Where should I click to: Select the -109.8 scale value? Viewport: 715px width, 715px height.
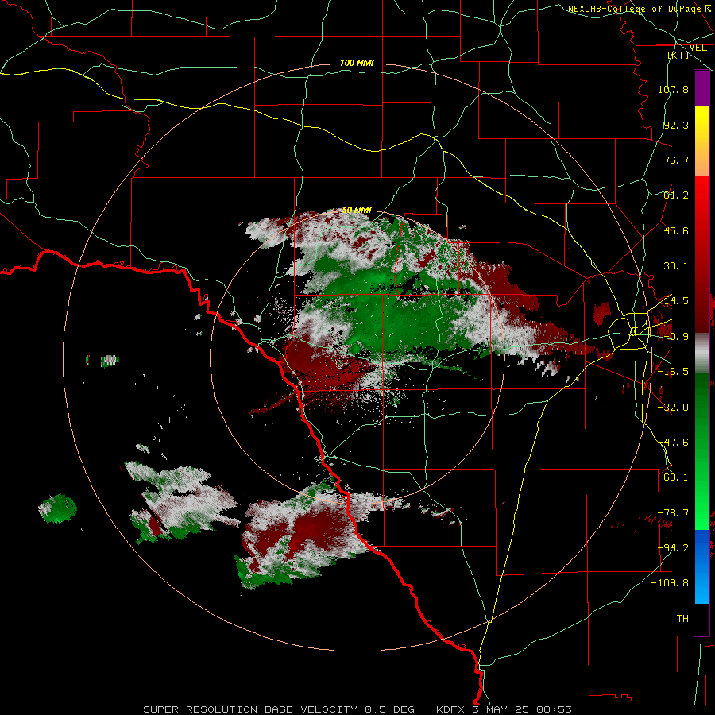671,583
